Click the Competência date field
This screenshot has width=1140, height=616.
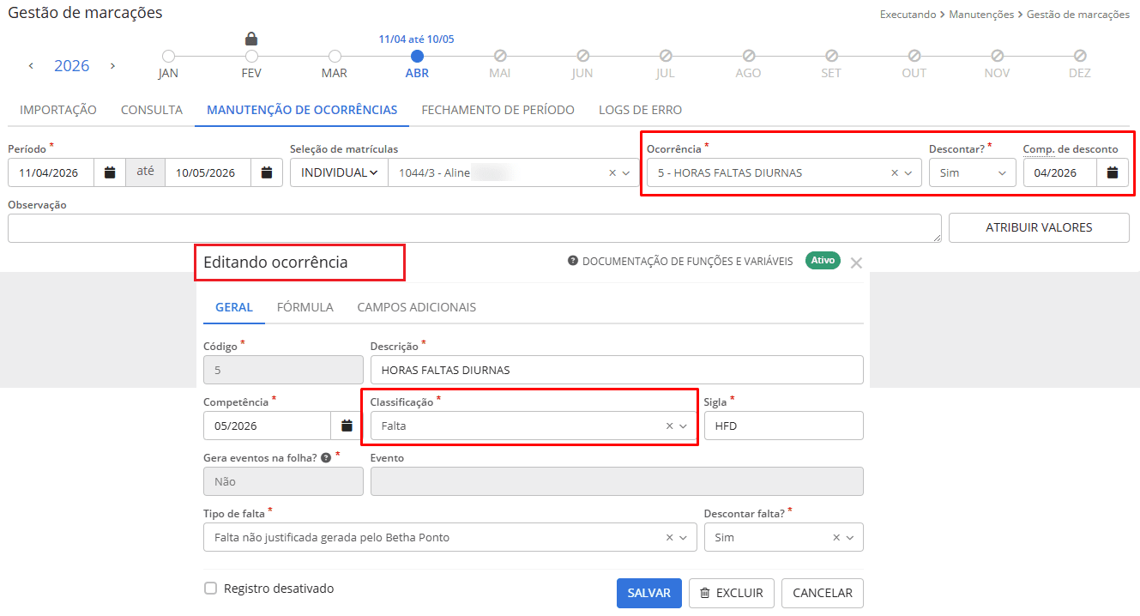click(268, 426)
